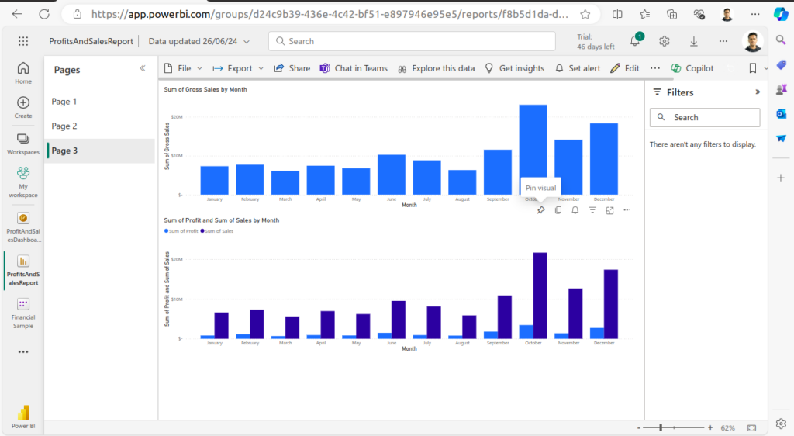This screenshot has height=436, width=794.
Task: Click the Get insights button
Action: click(515, 68)
